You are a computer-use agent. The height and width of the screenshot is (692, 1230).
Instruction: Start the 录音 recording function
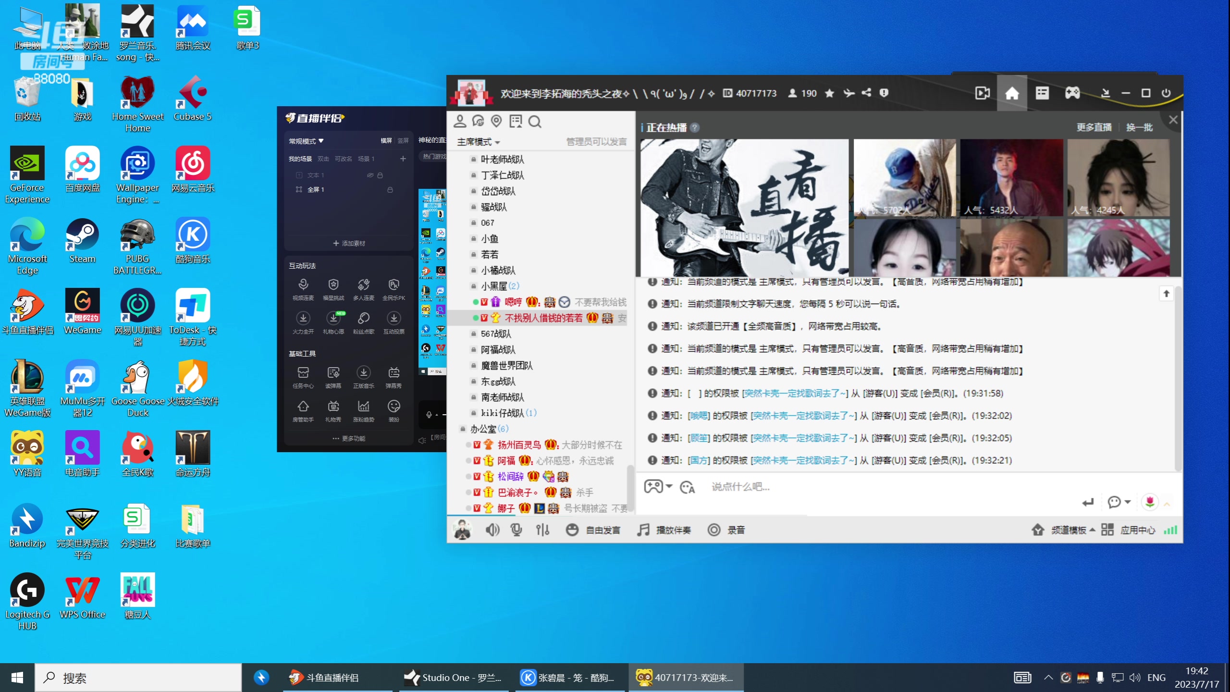point(726,530)
